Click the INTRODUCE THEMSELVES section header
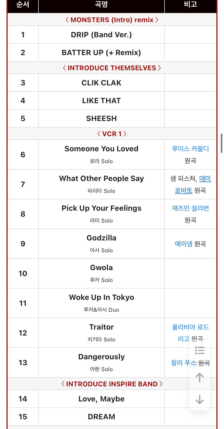224x429 pixels. [112, 68]
